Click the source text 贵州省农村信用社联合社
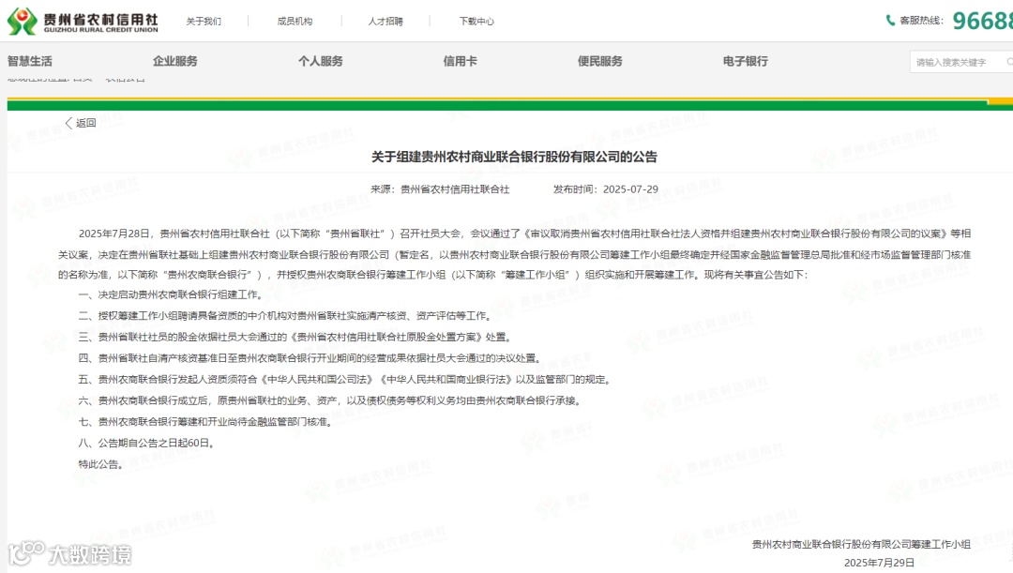1013x573 pixels. click(455, 189)
